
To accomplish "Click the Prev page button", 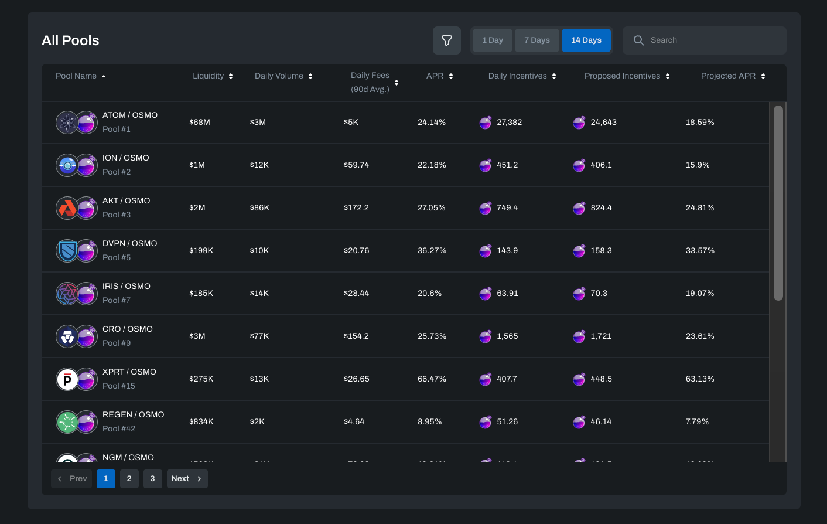I will (x=71, y=479).
